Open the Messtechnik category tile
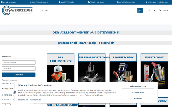 pyautogui.click(x=155, y=71)
